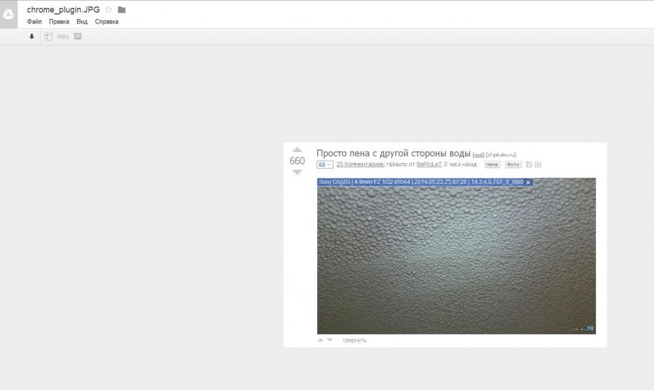This screenshot has width=654, height=390.
Task: Click the fit-to-screen zoom icon
Action: (x=48, y=37)
